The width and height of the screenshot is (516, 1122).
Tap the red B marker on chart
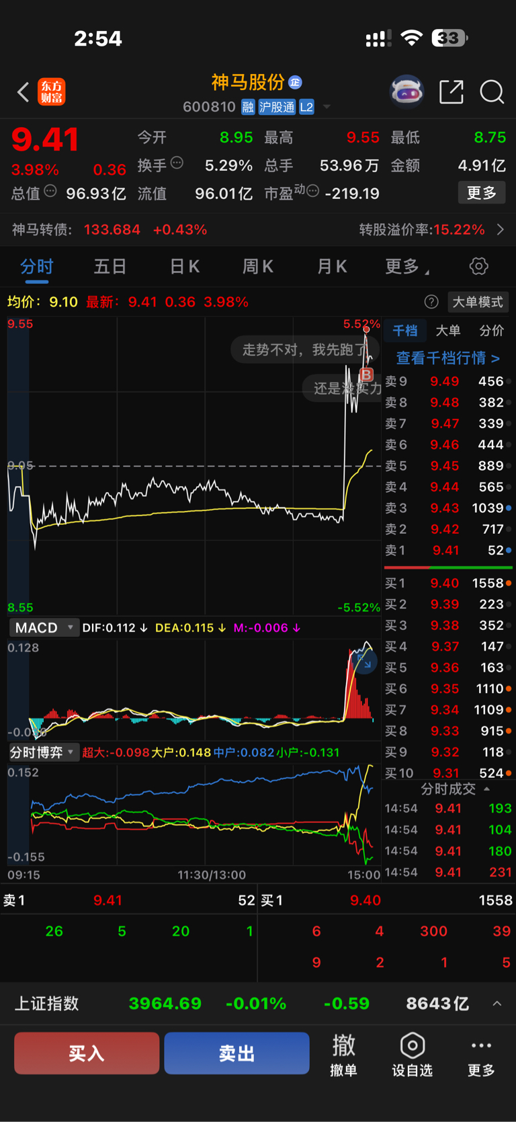pos(366,374)
